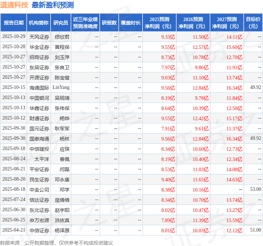263x246 pixels.
Task: Click the date 2025-04-21
Action: tap(14, 230)
